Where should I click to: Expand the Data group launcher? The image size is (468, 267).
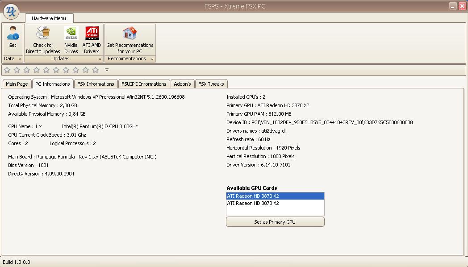click(x=20, y=59)
